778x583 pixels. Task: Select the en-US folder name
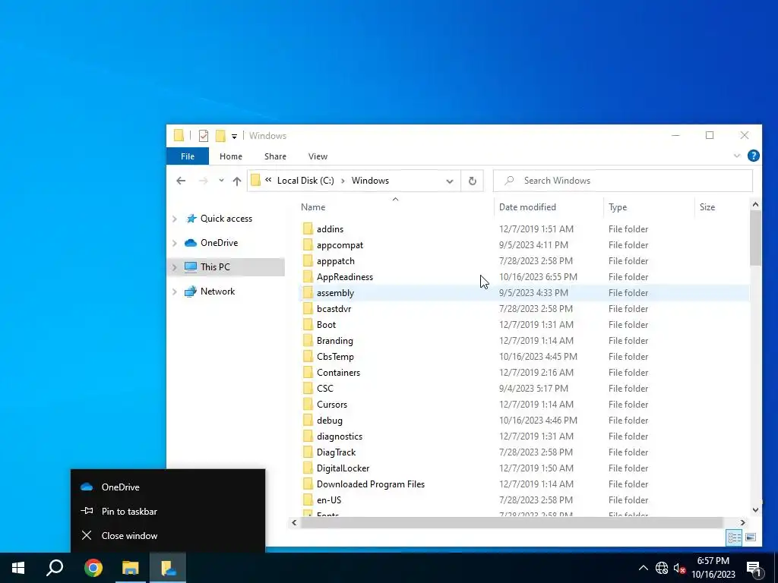[x=329, y=499]
